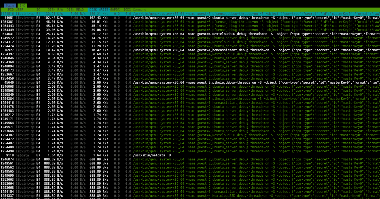Select pihole process row PID 45640
Viewport: 380px width, 199px height.
coord(190,83)
